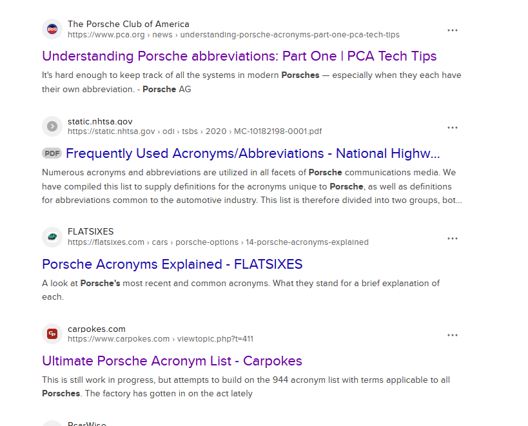Click the snippet starting "It's hard enough to keep track"
528x426 pixels.
pos(251,82)
